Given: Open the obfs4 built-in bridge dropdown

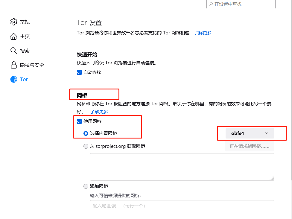Looking at the screenshot, I should coord(250,133).
